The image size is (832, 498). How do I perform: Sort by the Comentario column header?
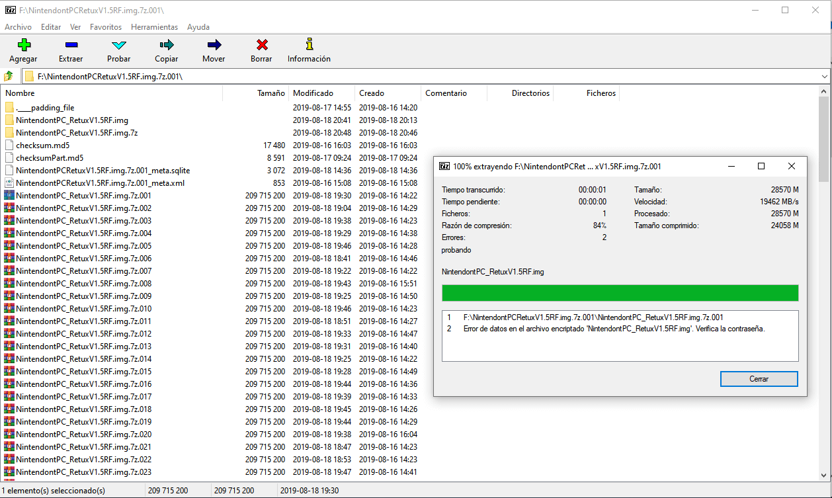point(454,93)
